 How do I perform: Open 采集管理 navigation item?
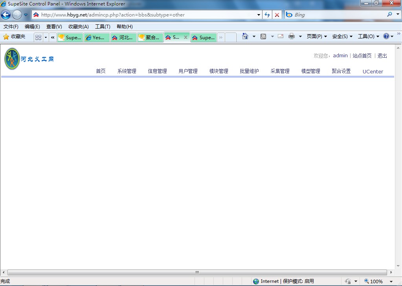[x=280, y=71]
